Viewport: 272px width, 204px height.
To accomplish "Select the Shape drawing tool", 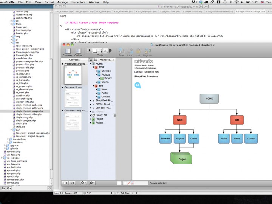I will click(95, 51).
